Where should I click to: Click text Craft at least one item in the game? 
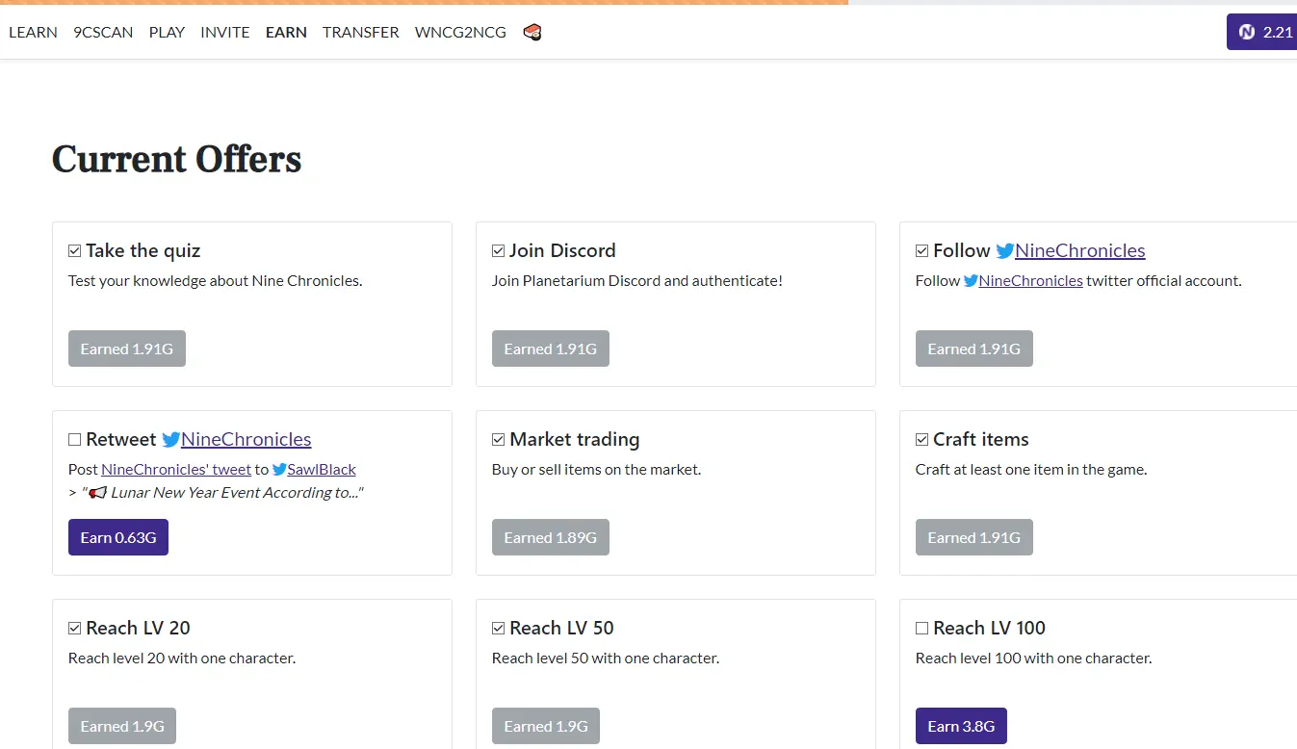[1031, 470]
